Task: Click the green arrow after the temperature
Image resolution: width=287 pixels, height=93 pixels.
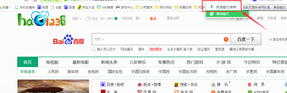Action: 116,18
